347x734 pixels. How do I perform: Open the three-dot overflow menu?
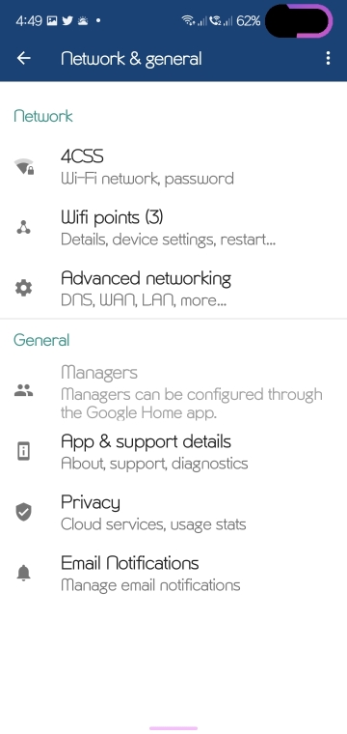point(328,58)
